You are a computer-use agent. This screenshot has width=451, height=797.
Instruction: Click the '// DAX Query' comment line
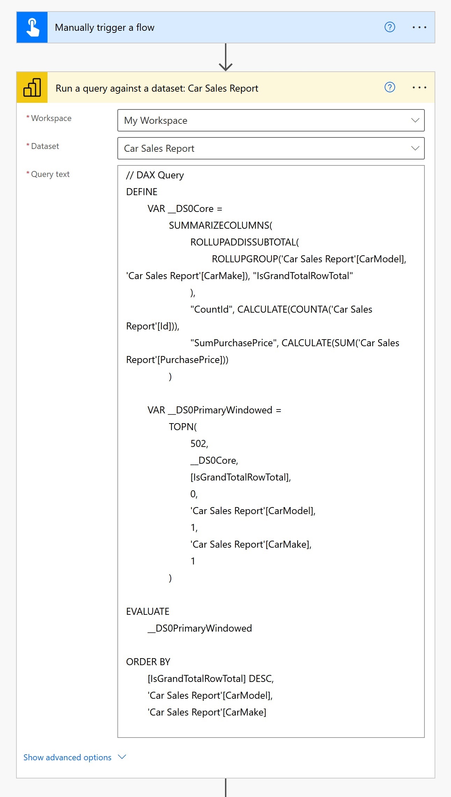click(x=155, y=175)
